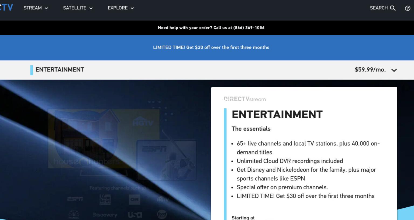Click the $59.99/mo. price text
This screenshot has width=414, height=220.
(x=370, y=70)
